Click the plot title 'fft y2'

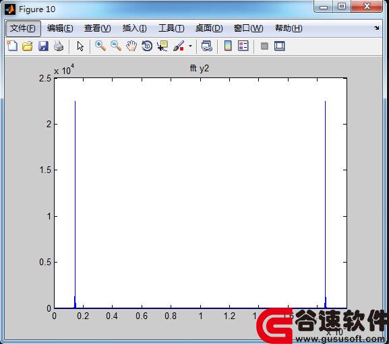[200, 68]
